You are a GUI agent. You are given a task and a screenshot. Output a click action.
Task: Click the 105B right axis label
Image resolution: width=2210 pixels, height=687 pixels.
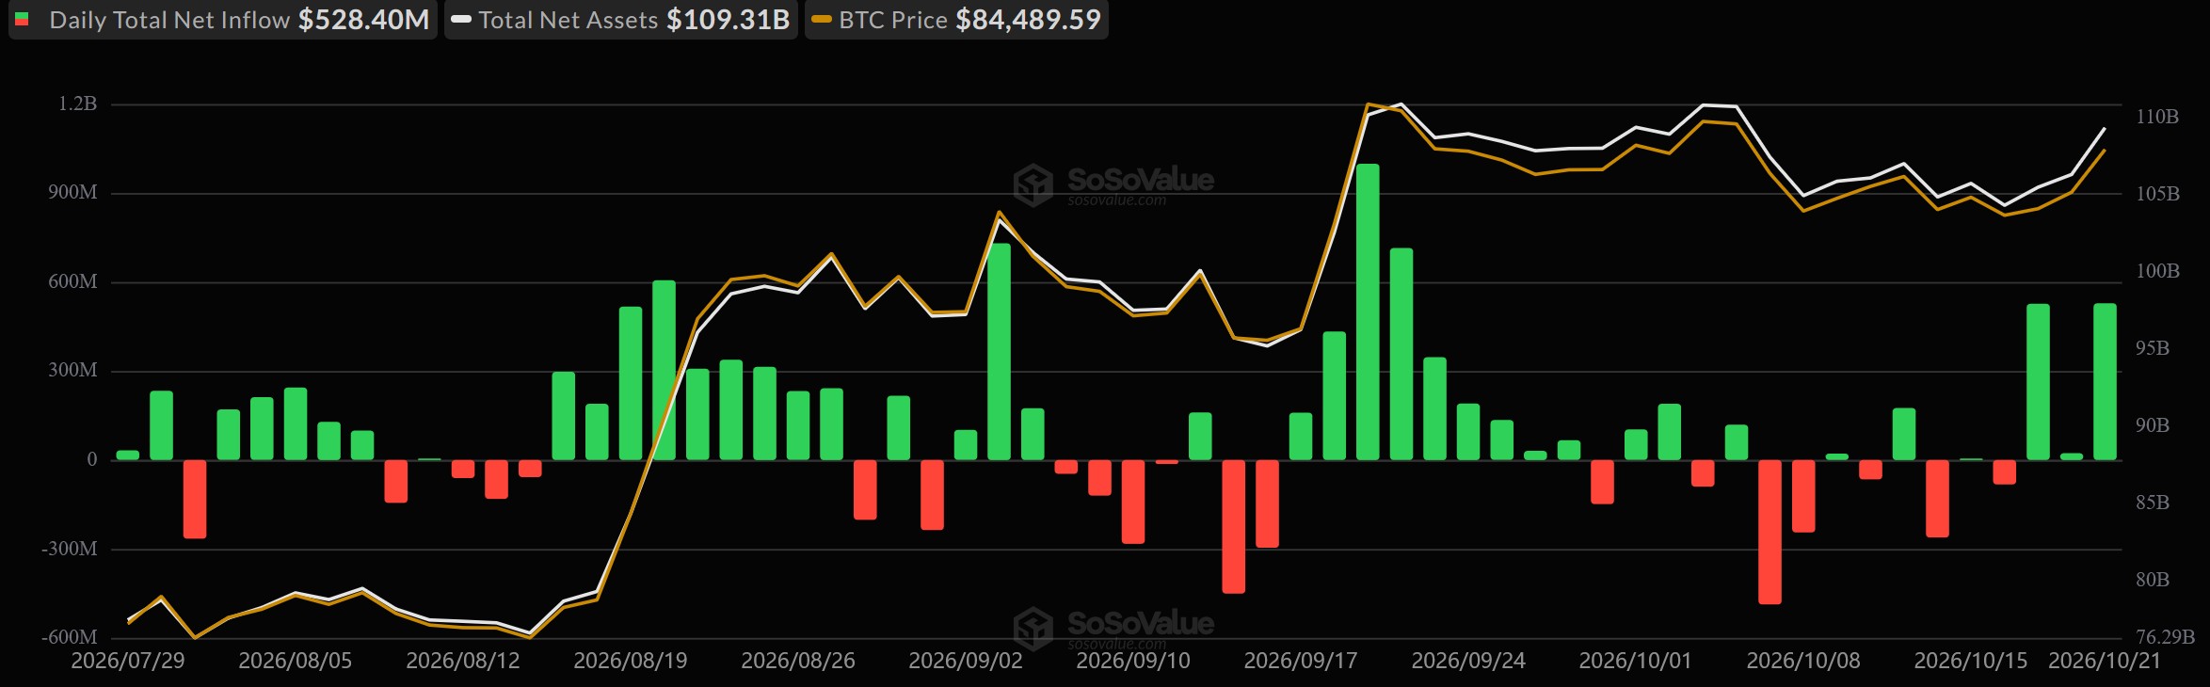coord(2157,194)
